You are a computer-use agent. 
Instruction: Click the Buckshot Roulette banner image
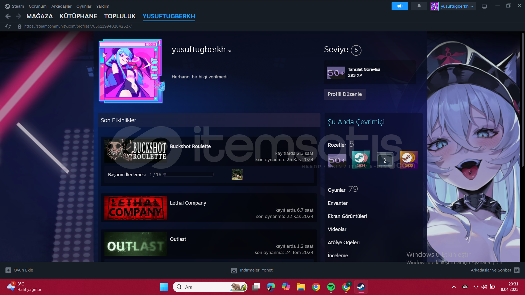(136, 151)
